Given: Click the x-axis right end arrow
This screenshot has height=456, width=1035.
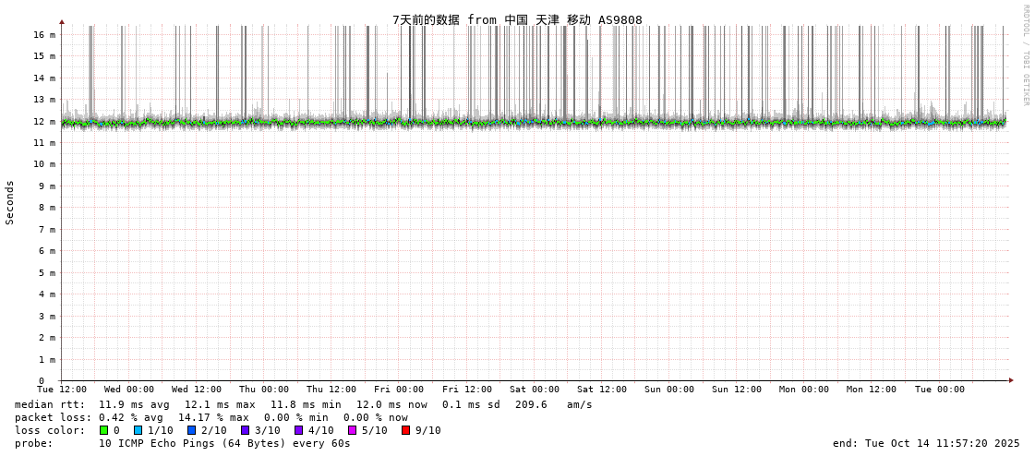Looking at the screenshot, I should [x=1011, y=380].
